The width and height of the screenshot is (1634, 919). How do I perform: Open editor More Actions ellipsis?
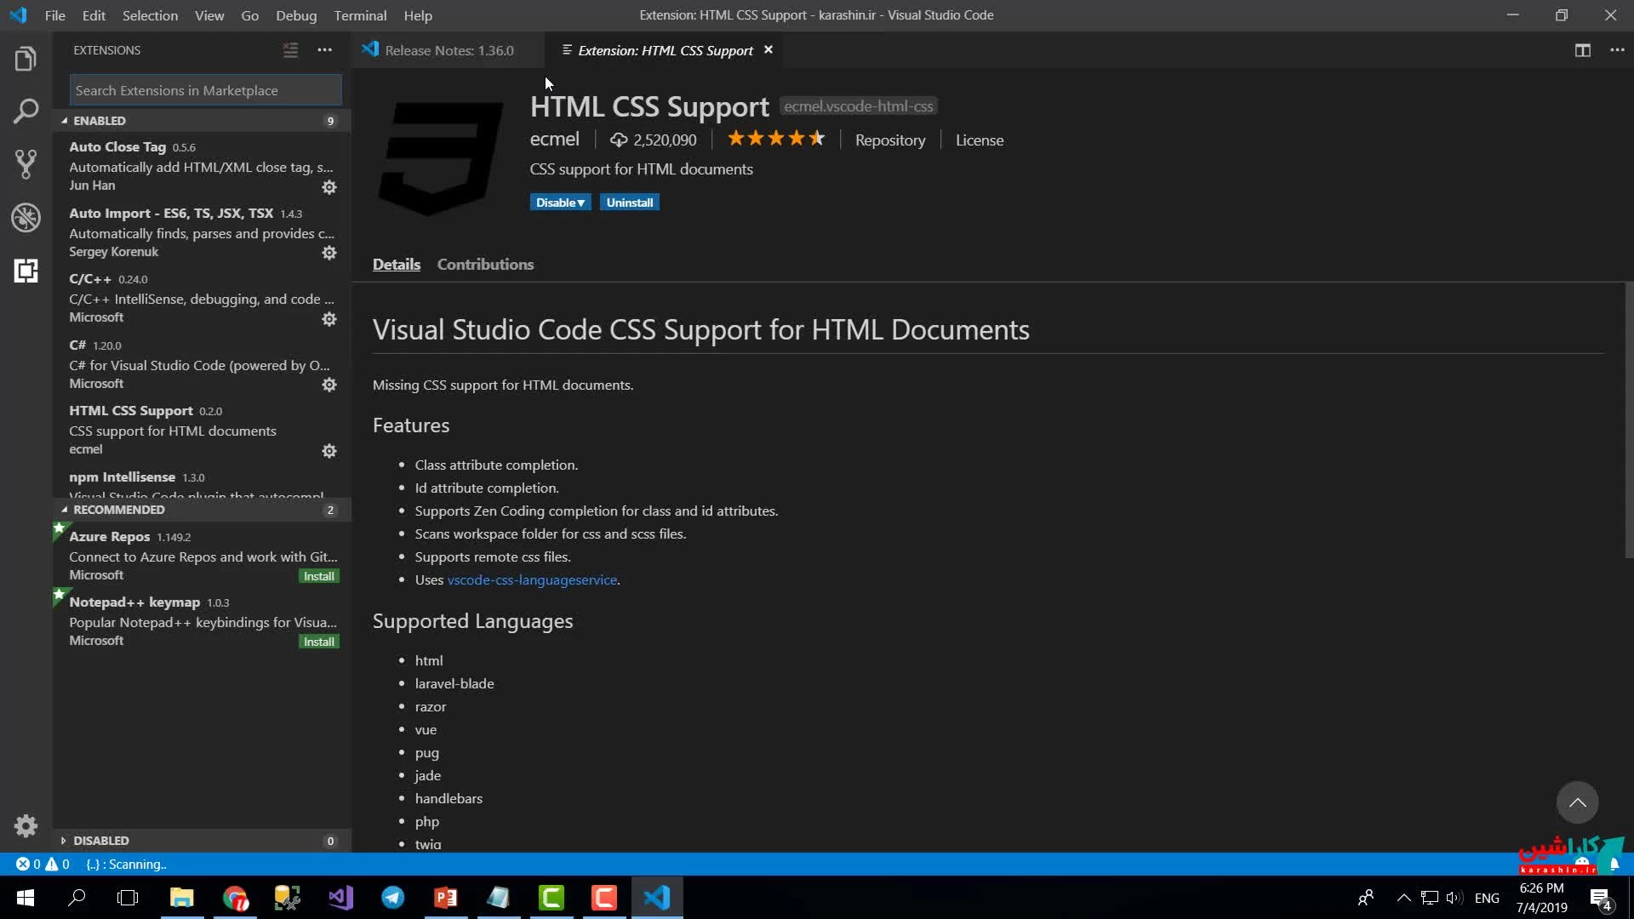pyautogui.click(x=1617, y=50)
